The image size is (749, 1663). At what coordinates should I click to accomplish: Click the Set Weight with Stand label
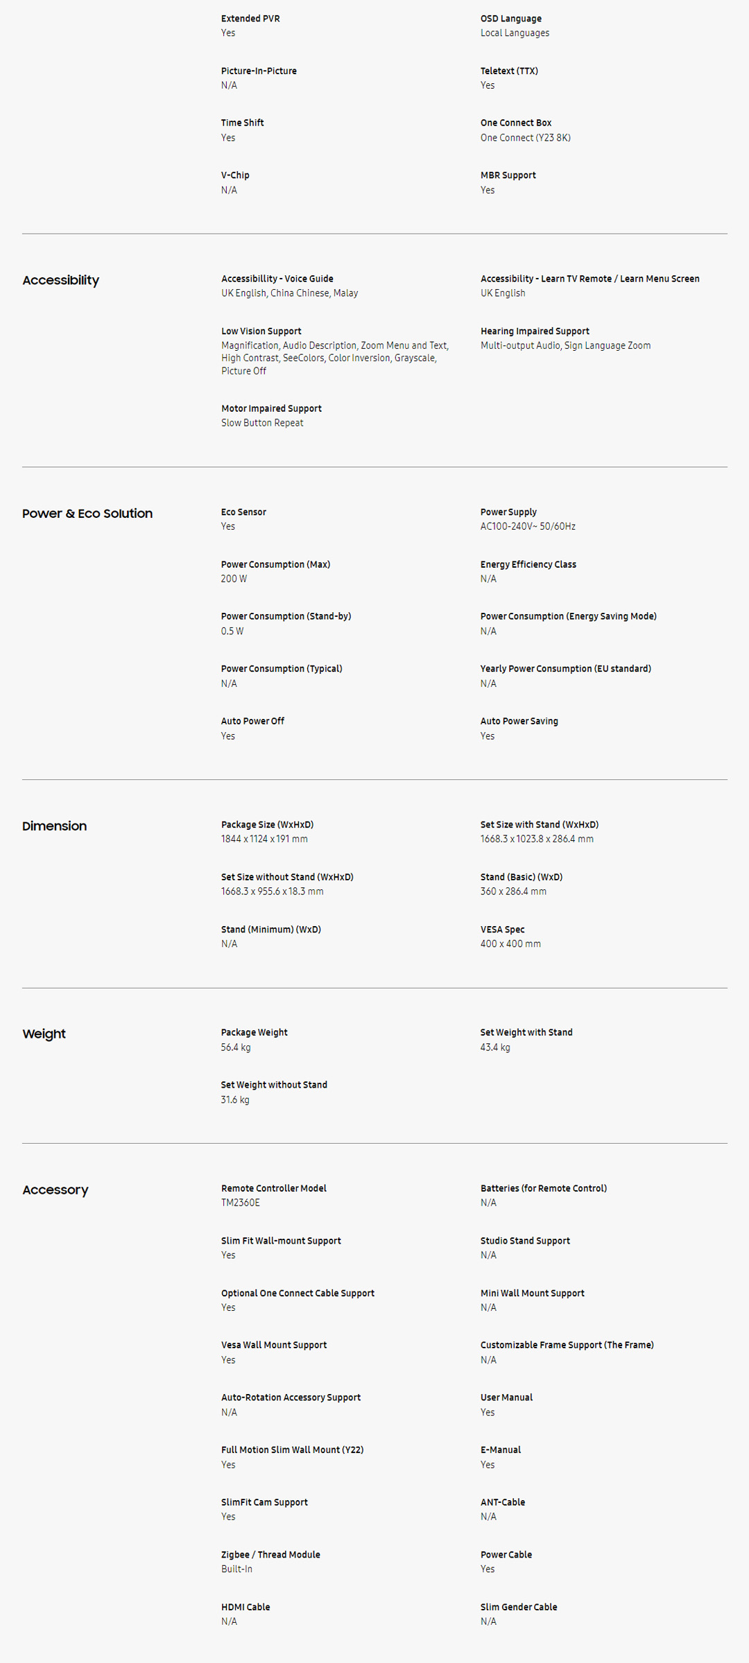526,1032
